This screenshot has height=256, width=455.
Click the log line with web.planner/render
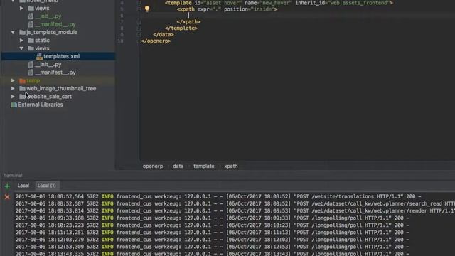235,211
